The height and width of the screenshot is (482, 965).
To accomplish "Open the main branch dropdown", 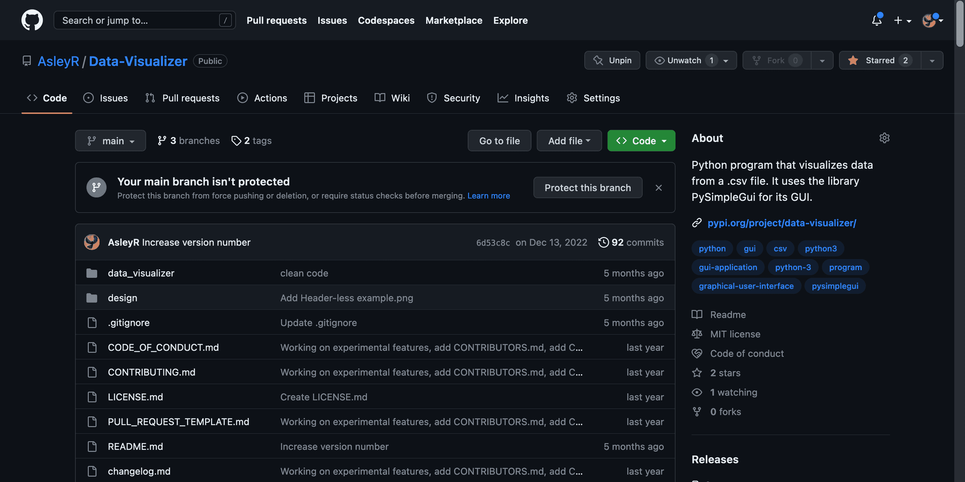I will pyautogui.click(x=111, y=141).
